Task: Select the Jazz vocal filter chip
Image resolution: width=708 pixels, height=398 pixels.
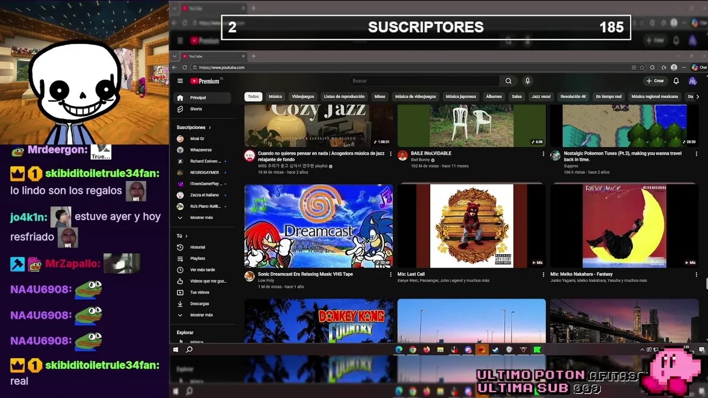Action: pyautogui.click(x=541, y=96)
